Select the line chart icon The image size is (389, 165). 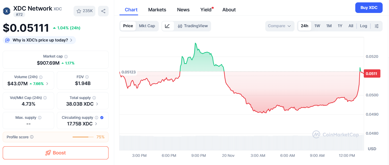168,26
